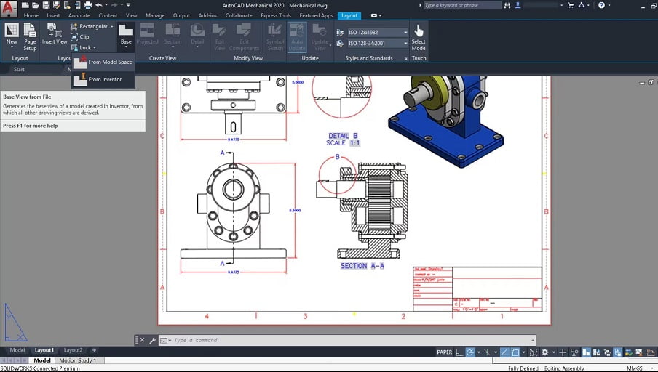Click the Select Mode touch icon
This screenshot has width=658, height=372.
click(x=419, y=37)
